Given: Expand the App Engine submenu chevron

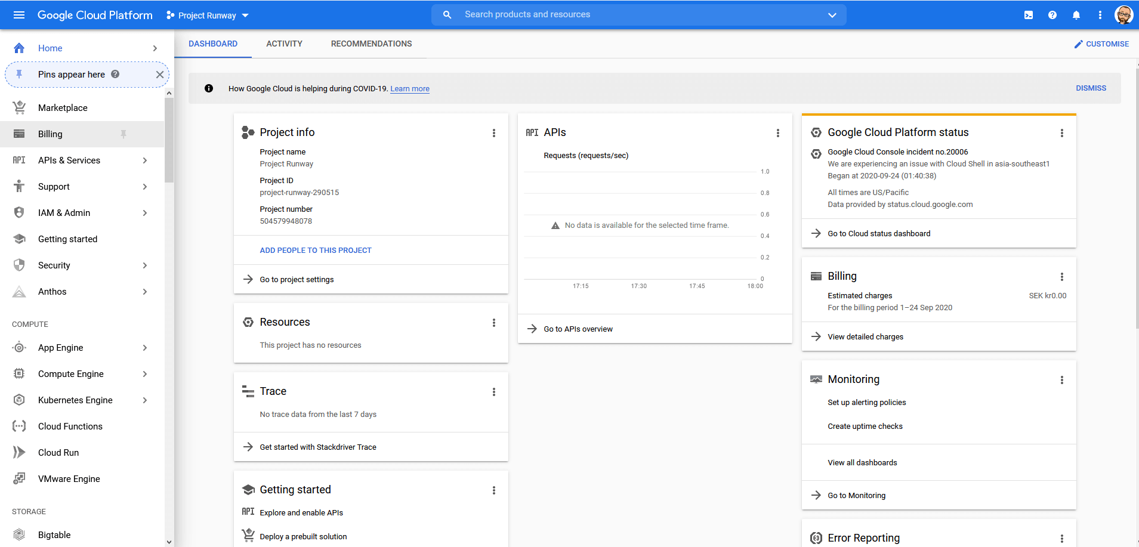Looking at the screenshot, I should pos(145,348).
